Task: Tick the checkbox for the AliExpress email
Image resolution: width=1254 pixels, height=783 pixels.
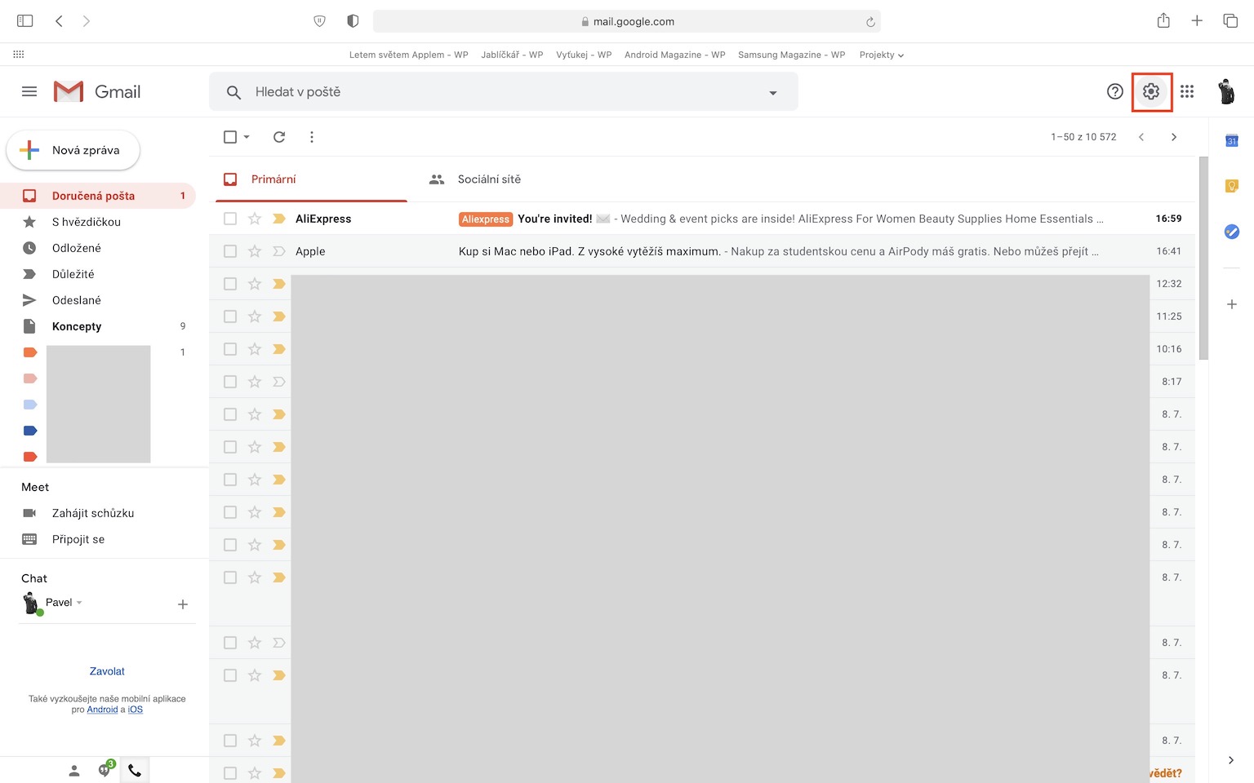Action: tap(230, 219)
